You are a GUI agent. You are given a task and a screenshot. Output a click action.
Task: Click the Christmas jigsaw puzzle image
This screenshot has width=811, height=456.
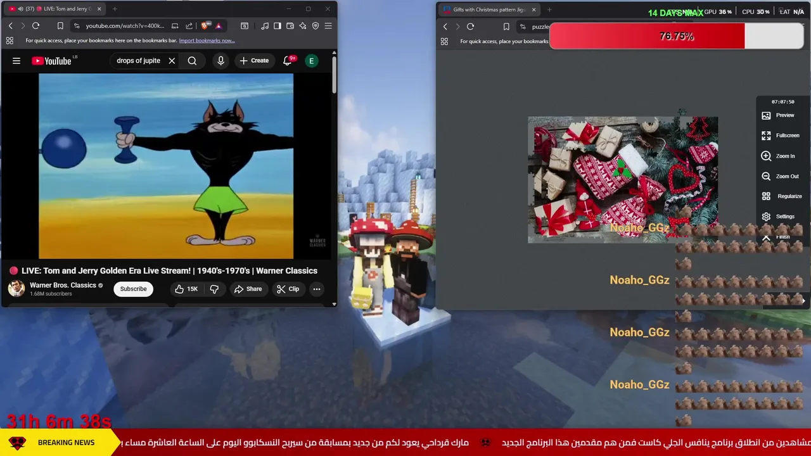coord(623,179)
